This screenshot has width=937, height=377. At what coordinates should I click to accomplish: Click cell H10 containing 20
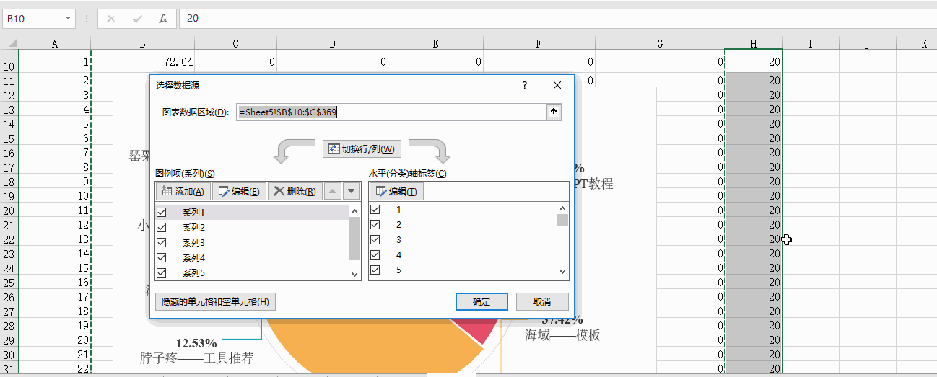coord(753,62)
